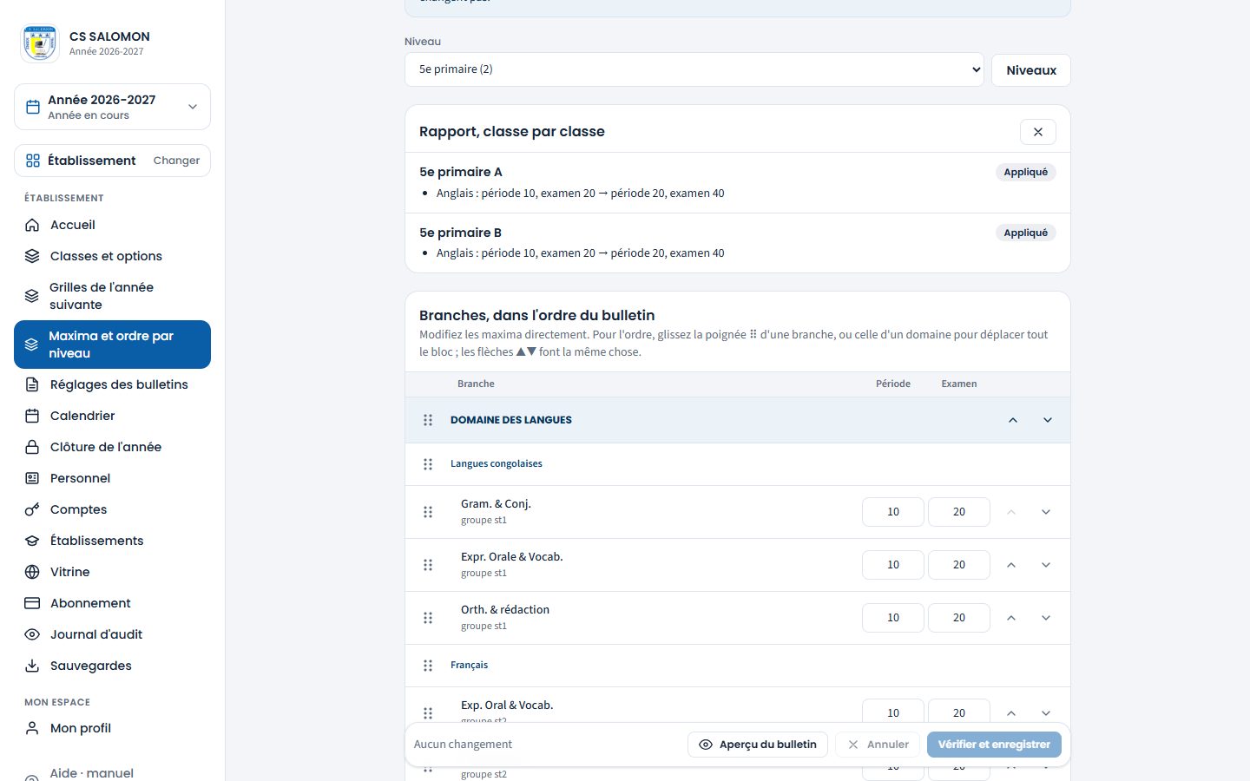This screenshot has height=781, width=1250.
Task: Grab the drag handle of Langues congolaises
Action: tap(428, 464)
